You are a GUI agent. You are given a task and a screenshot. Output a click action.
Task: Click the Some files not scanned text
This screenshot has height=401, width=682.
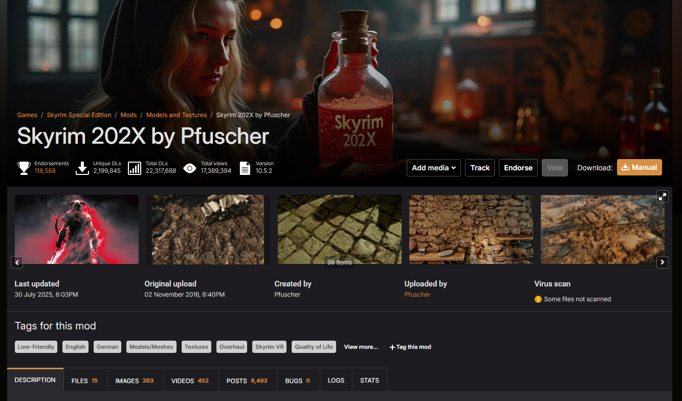(578, 299)
